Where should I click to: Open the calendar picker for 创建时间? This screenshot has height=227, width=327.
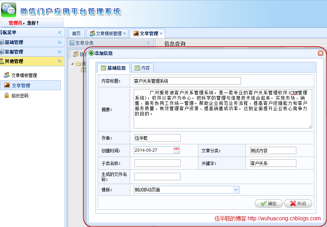176,150
